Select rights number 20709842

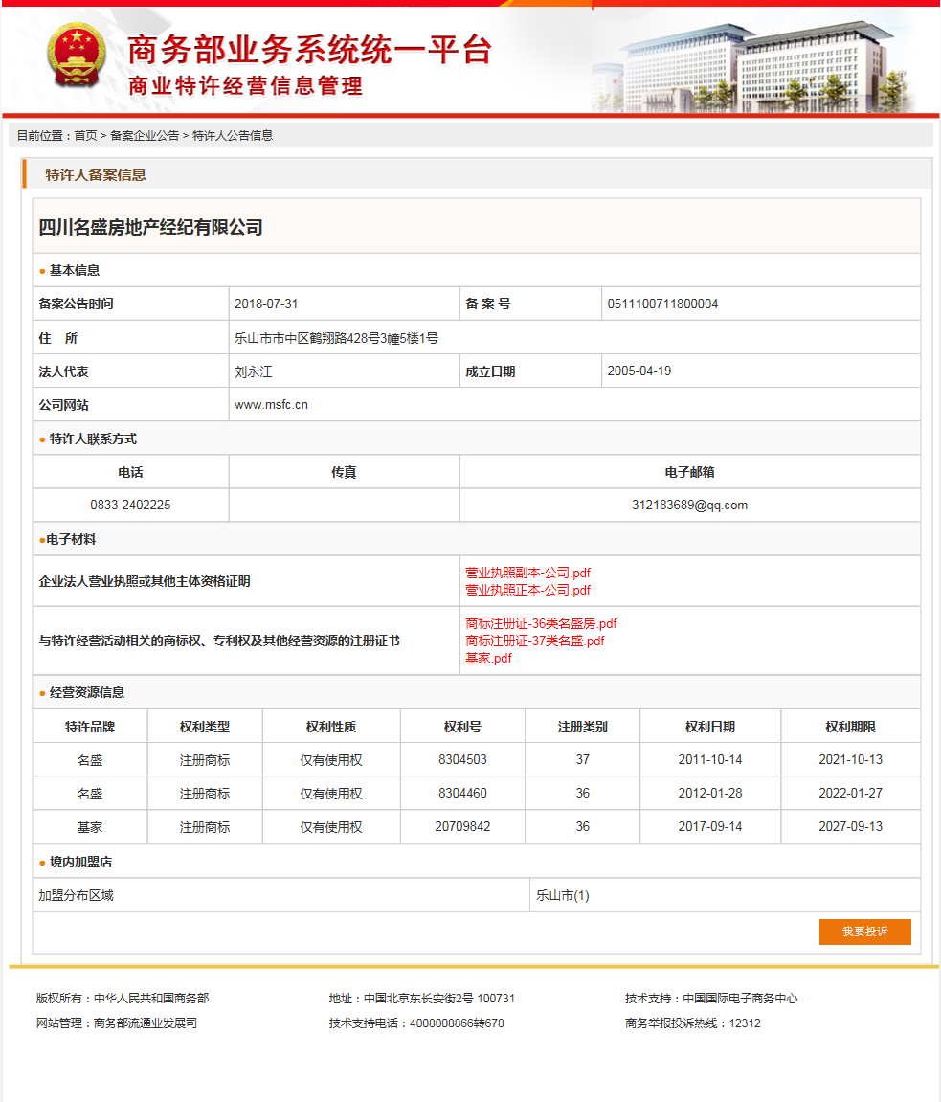pos(462,827)
